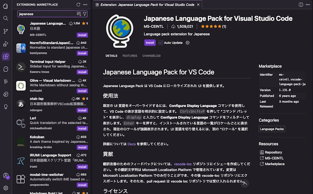
Task: Switch to the CHANGELOG tab
Action: [x=151, y=56]
